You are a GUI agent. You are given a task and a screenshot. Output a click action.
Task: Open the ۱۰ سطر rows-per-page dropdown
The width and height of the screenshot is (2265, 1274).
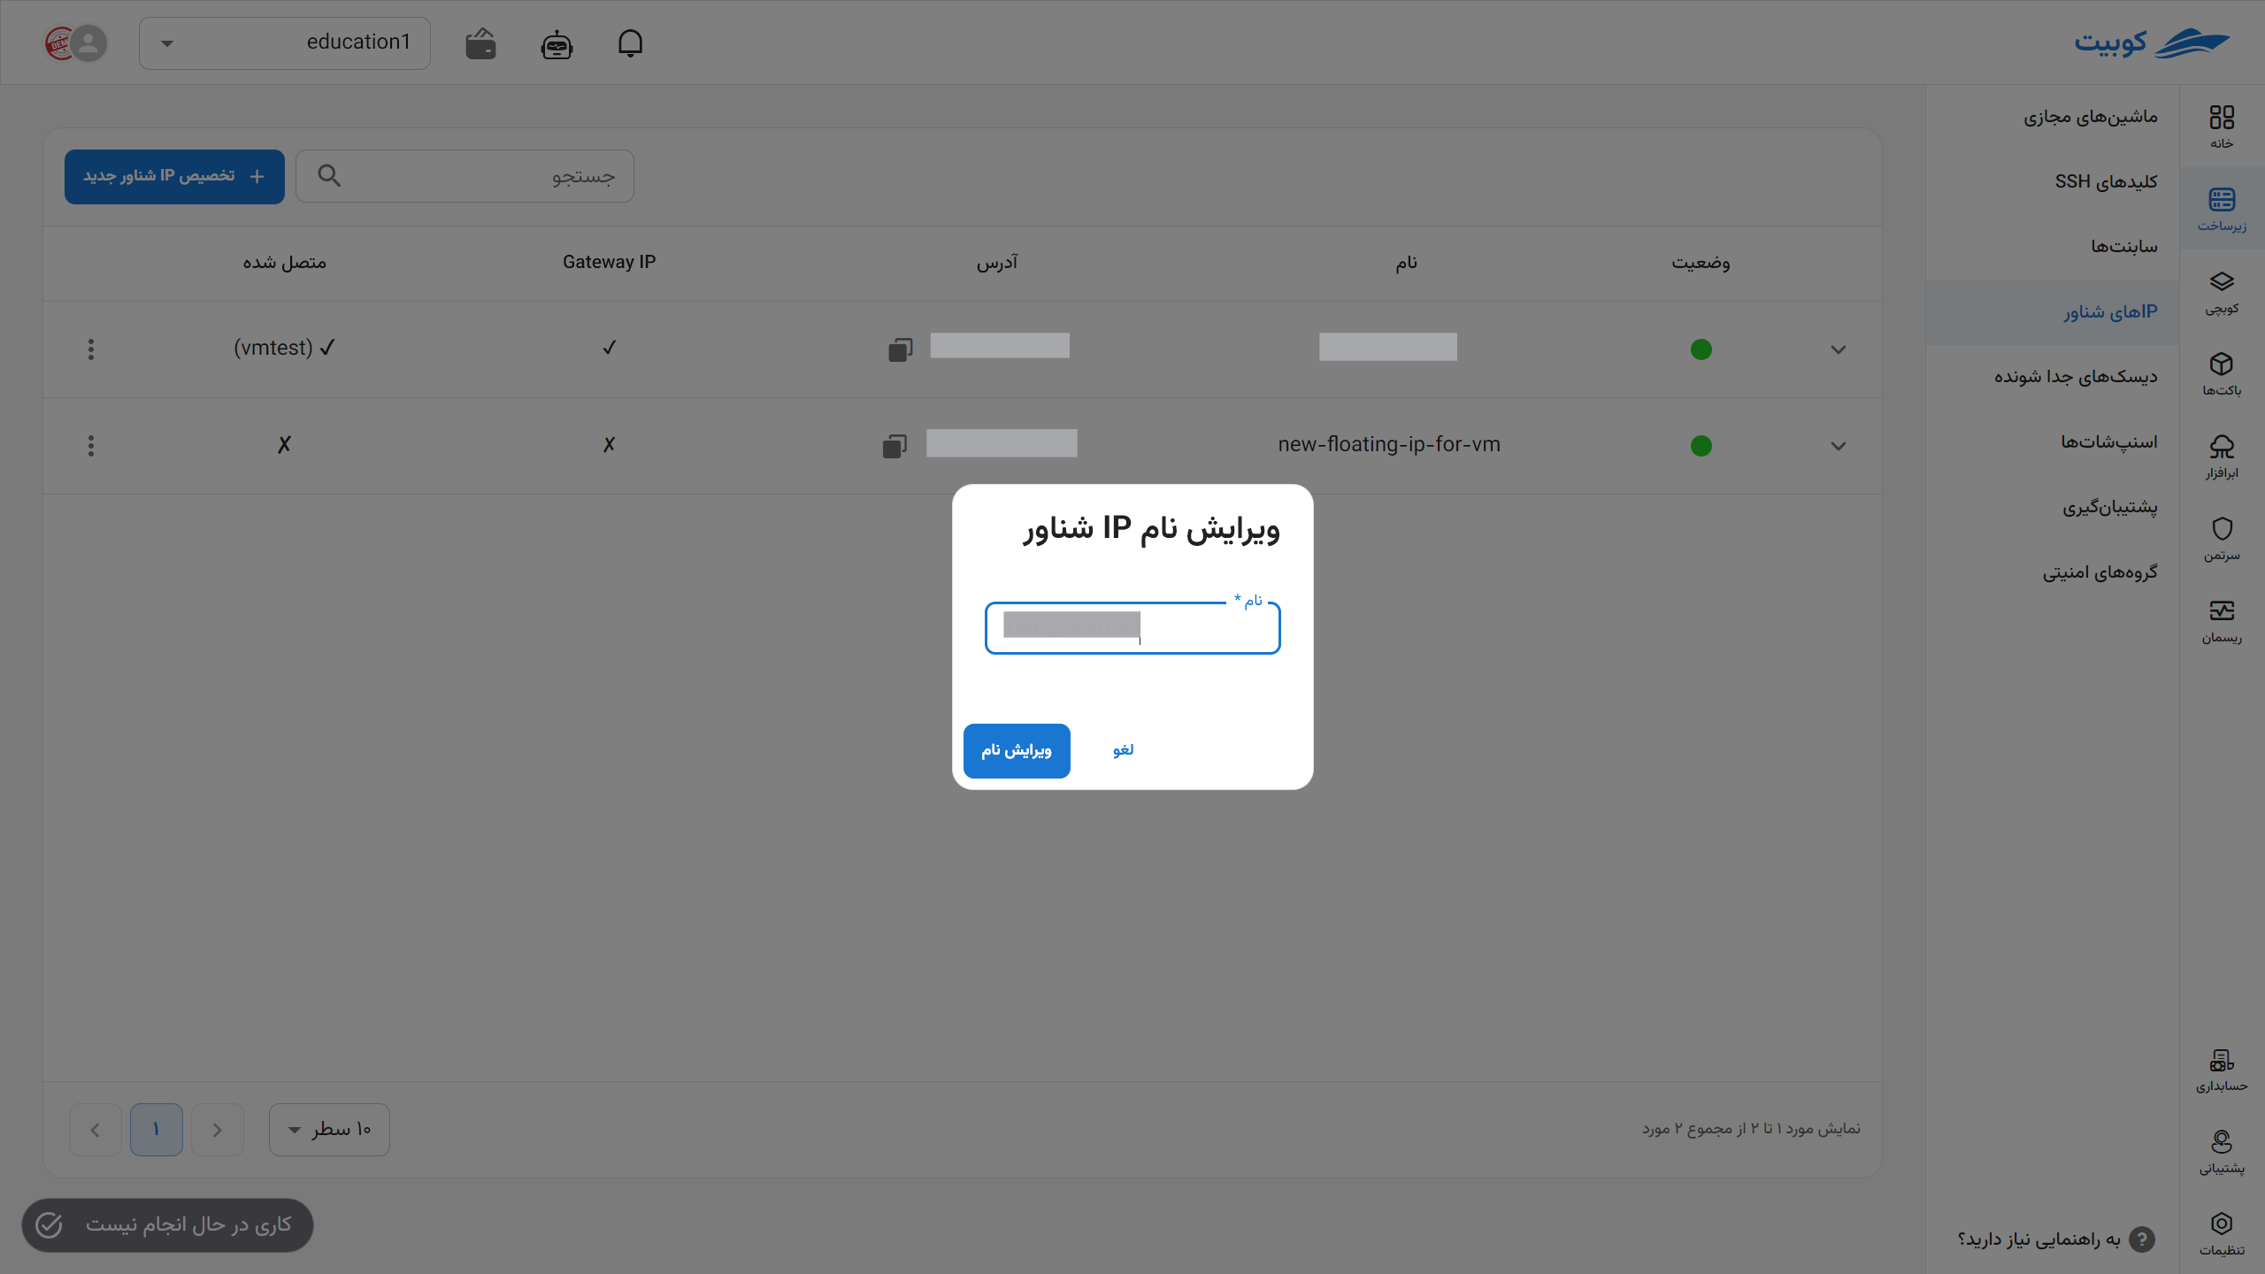click(x=329, y=1129)
